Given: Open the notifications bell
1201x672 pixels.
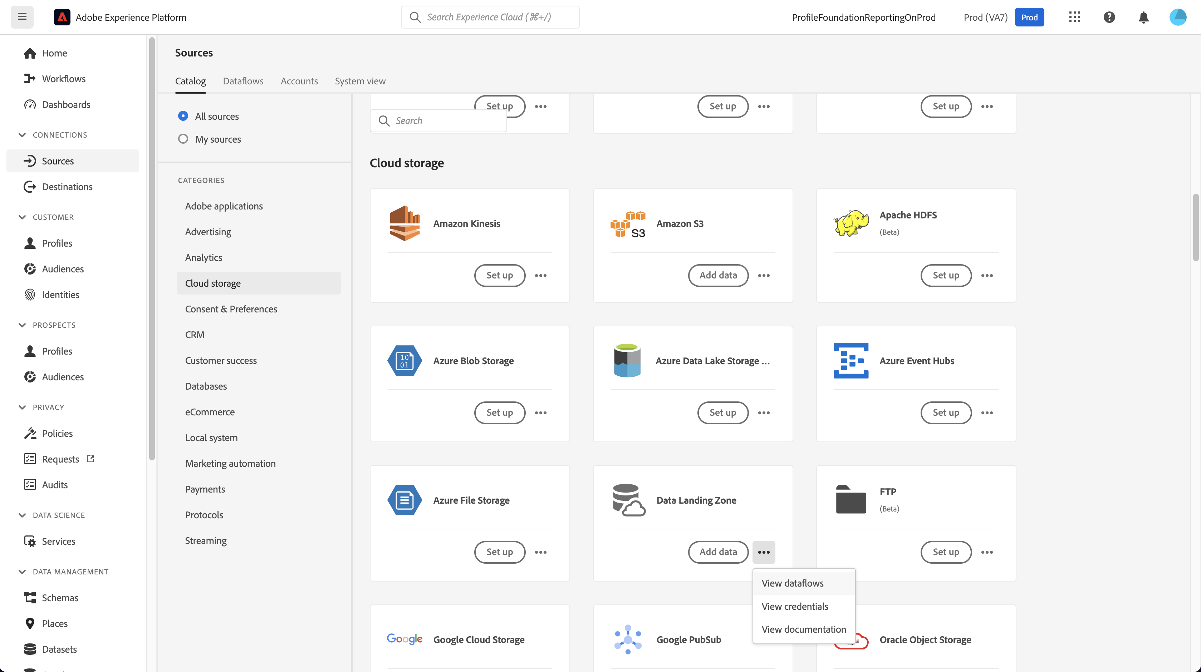Looking at the screenshot, I should pos(1144,17).
